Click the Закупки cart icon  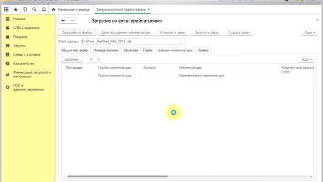pos(8,45)
